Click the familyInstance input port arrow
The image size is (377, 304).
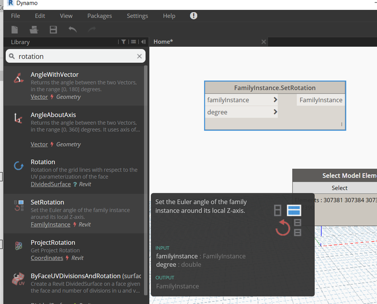click(x=276, y=99)
